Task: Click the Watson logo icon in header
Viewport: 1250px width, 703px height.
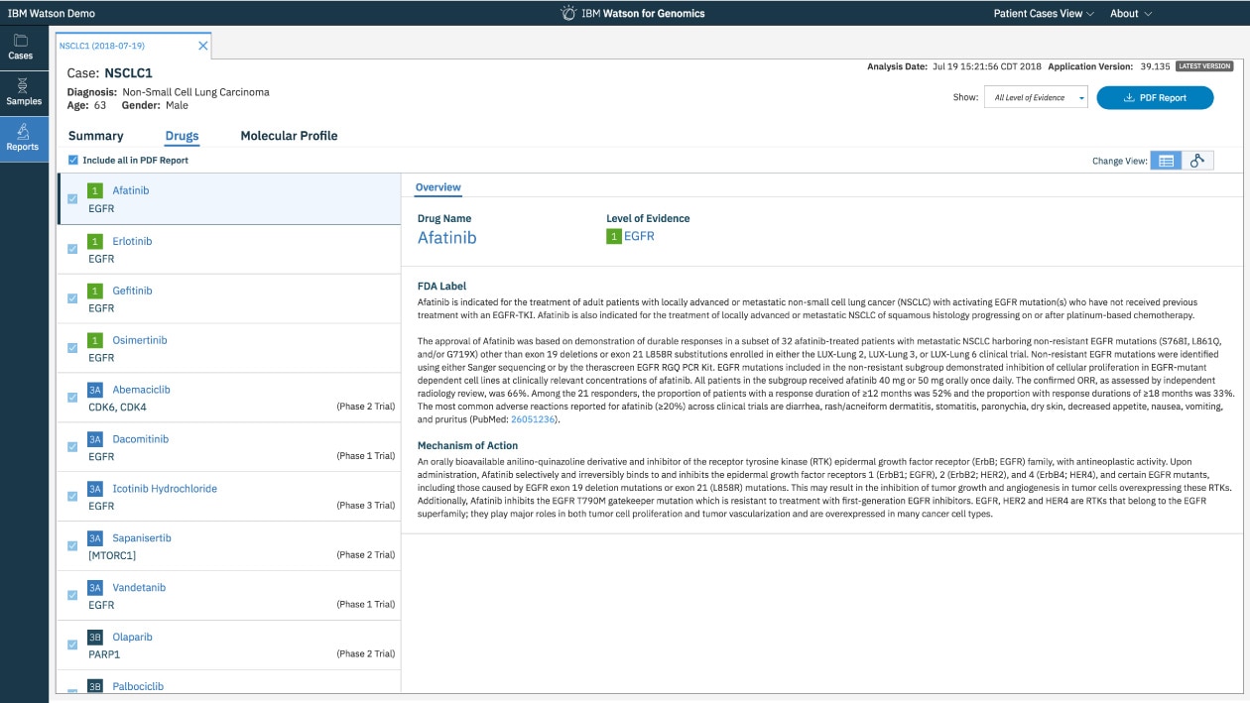Action: (568, 13)
